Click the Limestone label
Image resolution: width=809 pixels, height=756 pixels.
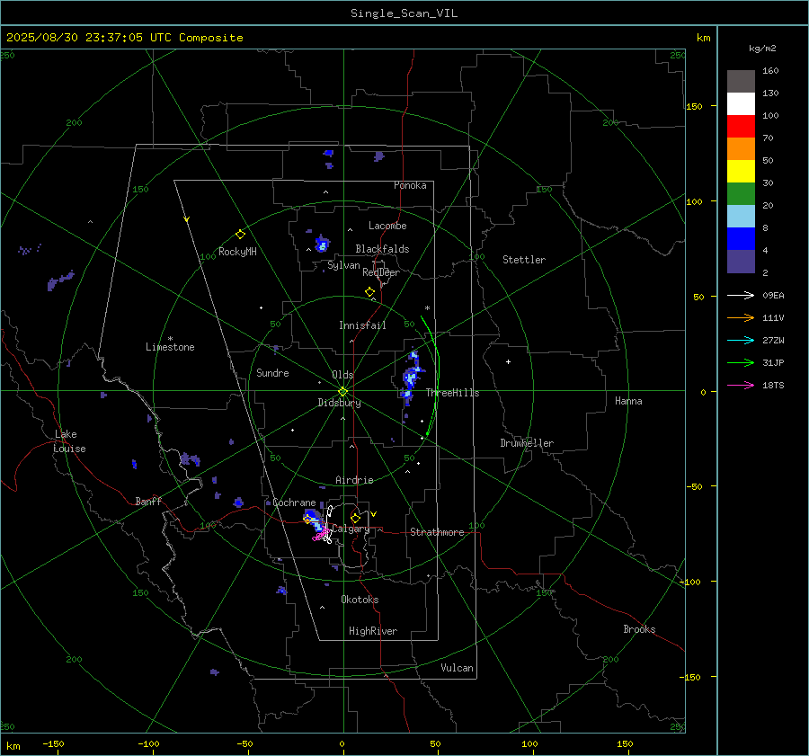(170, 347)
